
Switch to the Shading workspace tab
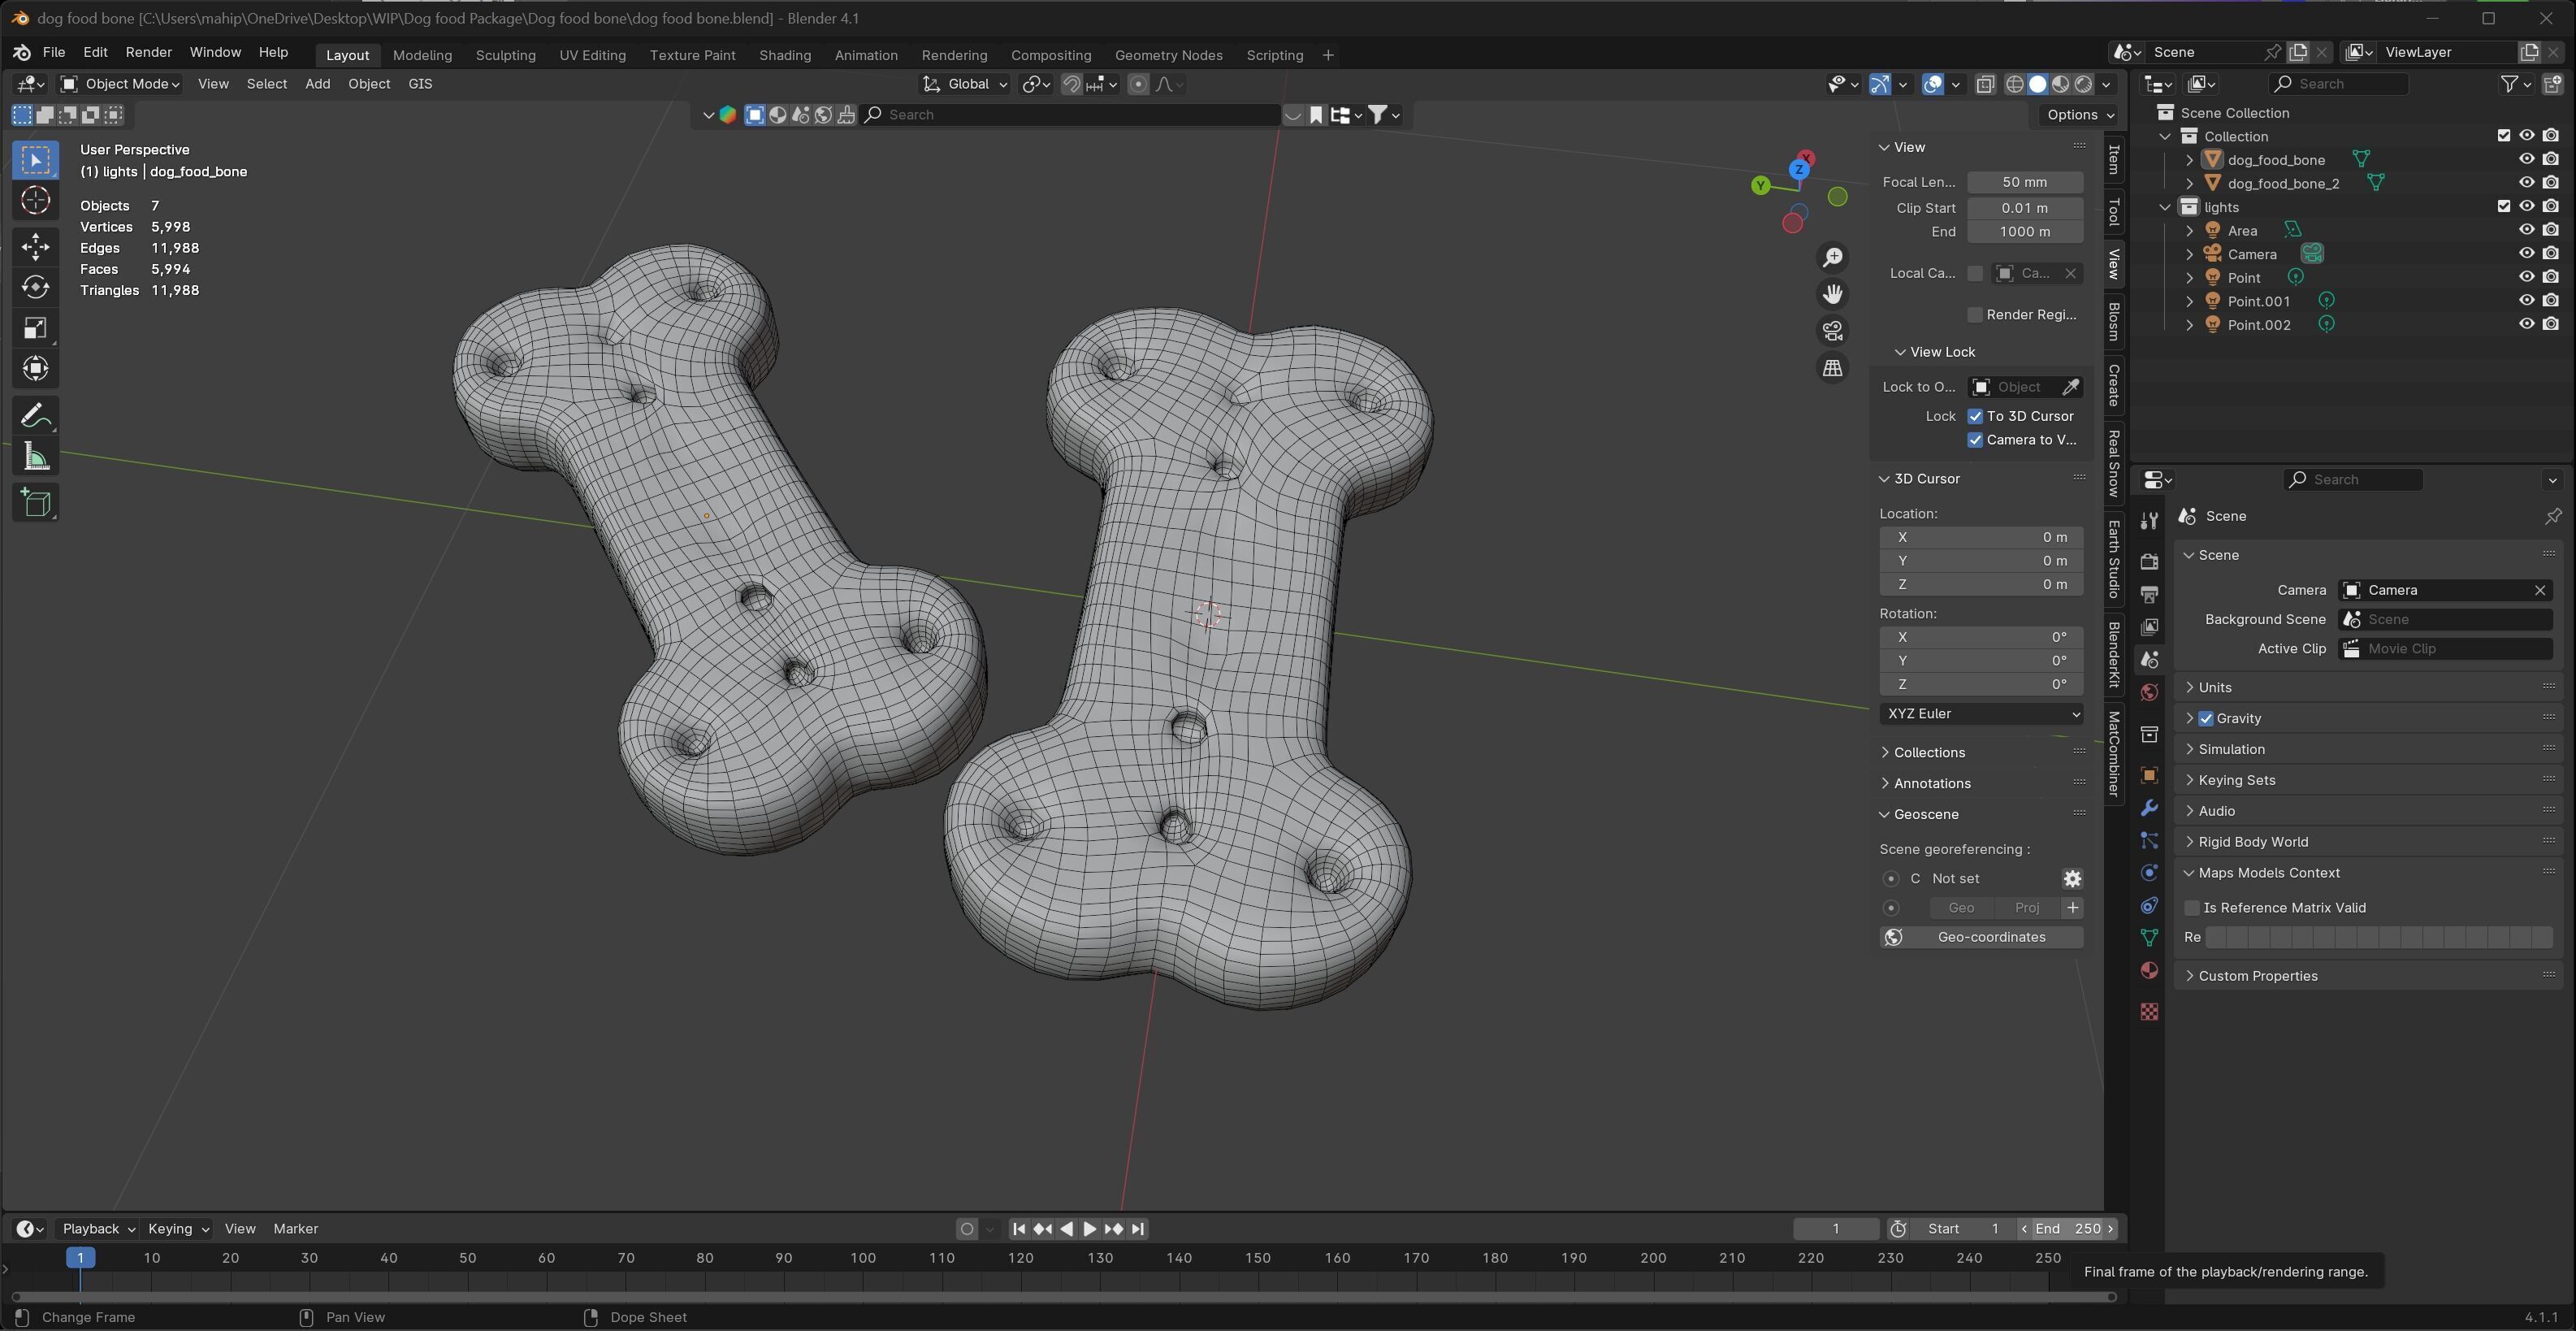click(x=785, y=55)
